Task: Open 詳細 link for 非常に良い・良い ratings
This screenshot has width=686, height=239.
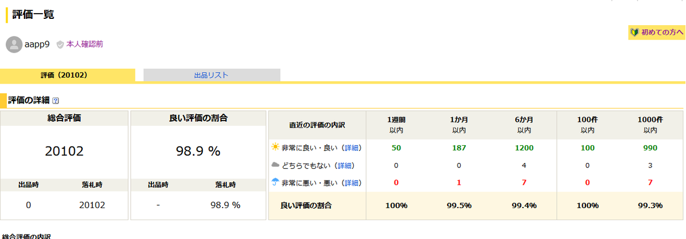Action: click(352, 148)
